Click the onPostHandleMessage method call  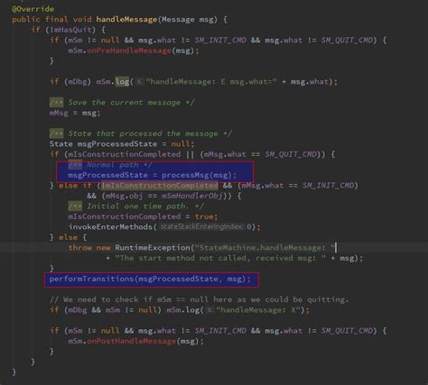click(132, 341)
